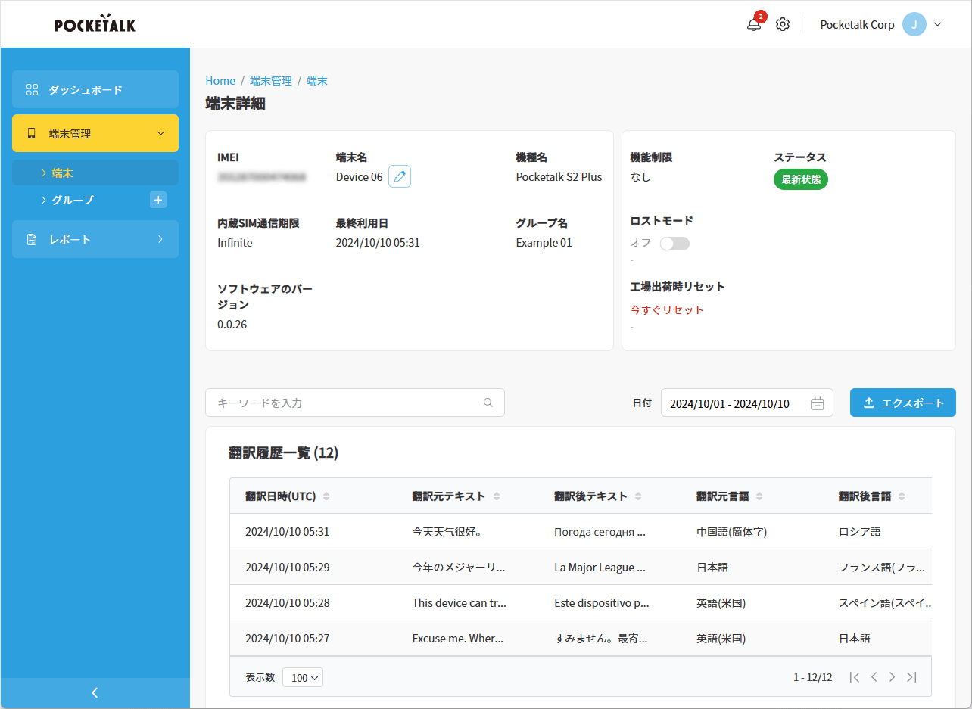Image resolution: width=972 pixels, height=709 pixels.
Task: Click the レポート document icon
Action: click(32, 239)
